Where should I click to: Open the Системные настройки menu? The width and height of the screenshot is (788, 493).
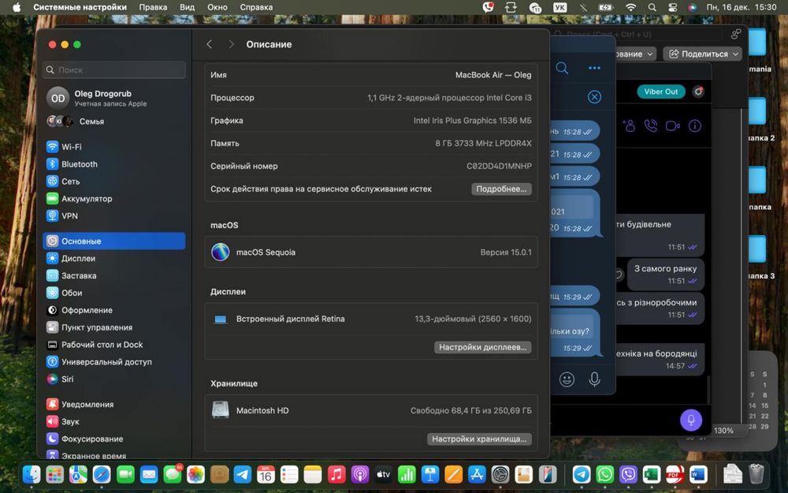[80, 7]
